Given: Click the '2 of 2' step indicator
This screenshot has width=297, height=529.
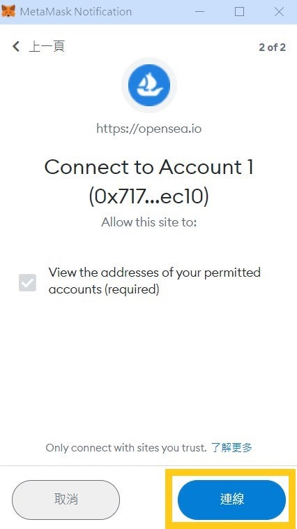Looking at the screenshot, I should tap(272, 48).
